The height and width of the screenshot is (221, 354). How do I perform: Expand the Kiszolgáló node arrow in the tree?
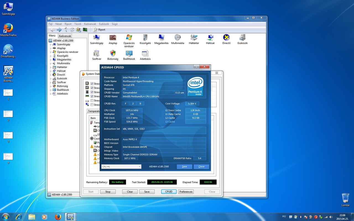[x=51, y=56]
